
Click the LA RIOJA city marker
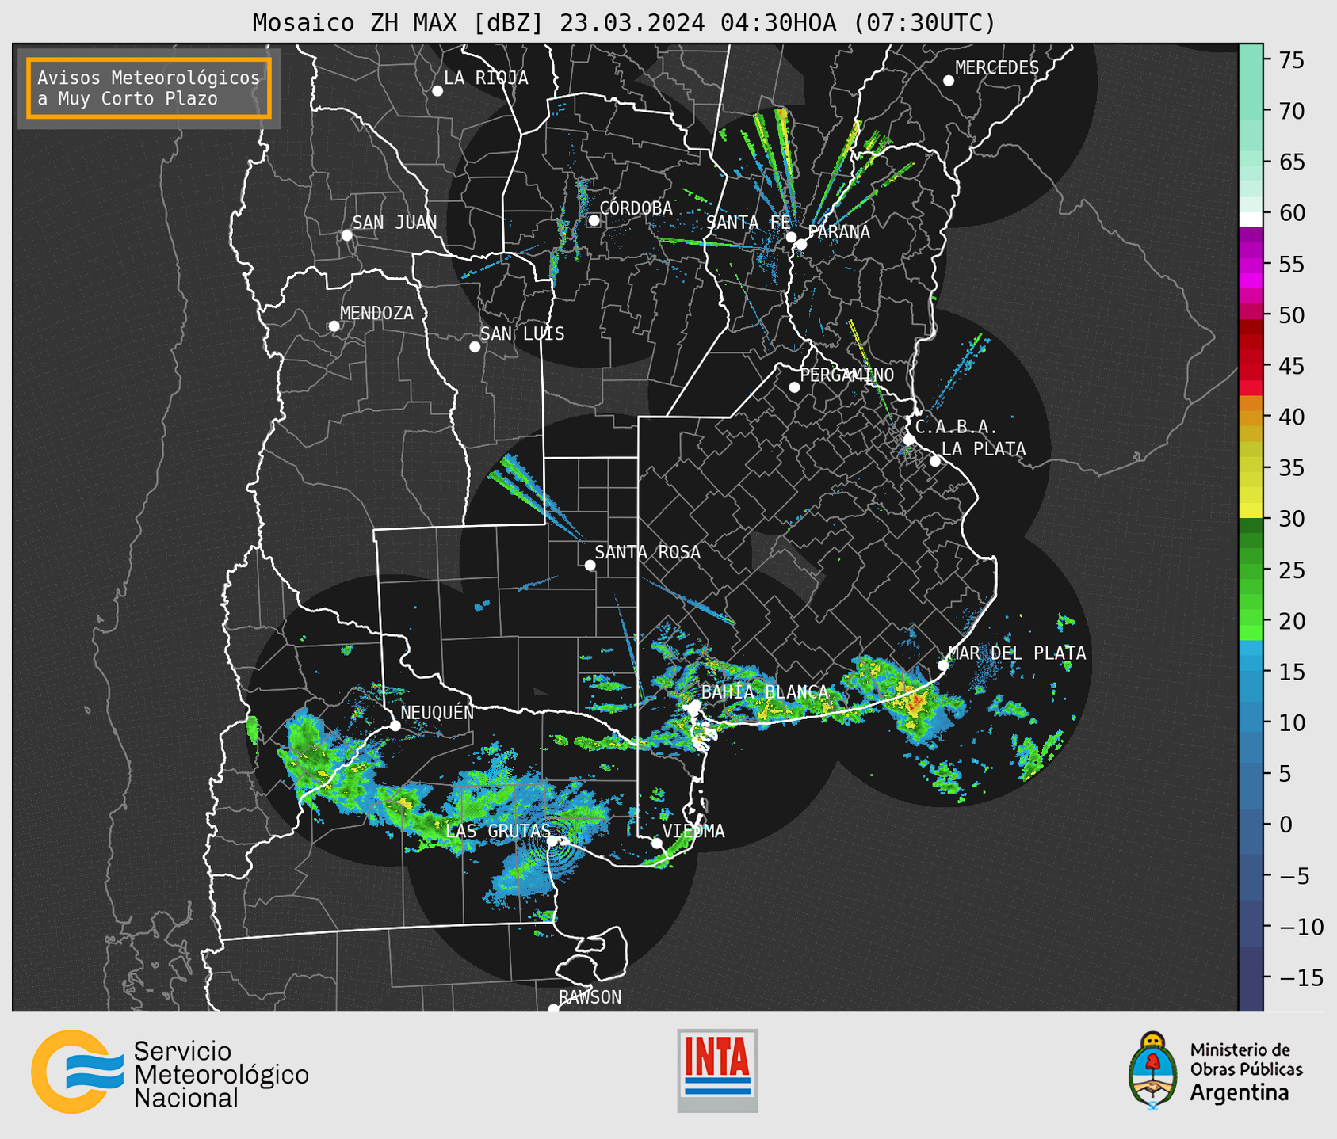pos(437,91)
